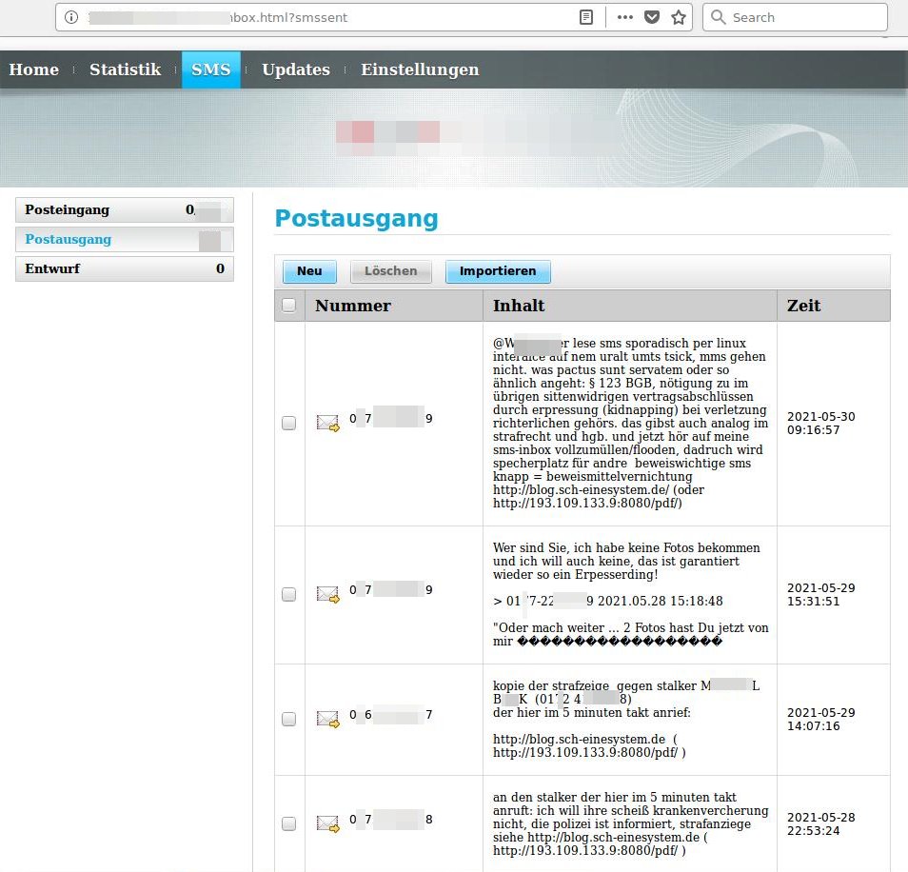Tick the select-all checkbox in table header

coord(288,306)
